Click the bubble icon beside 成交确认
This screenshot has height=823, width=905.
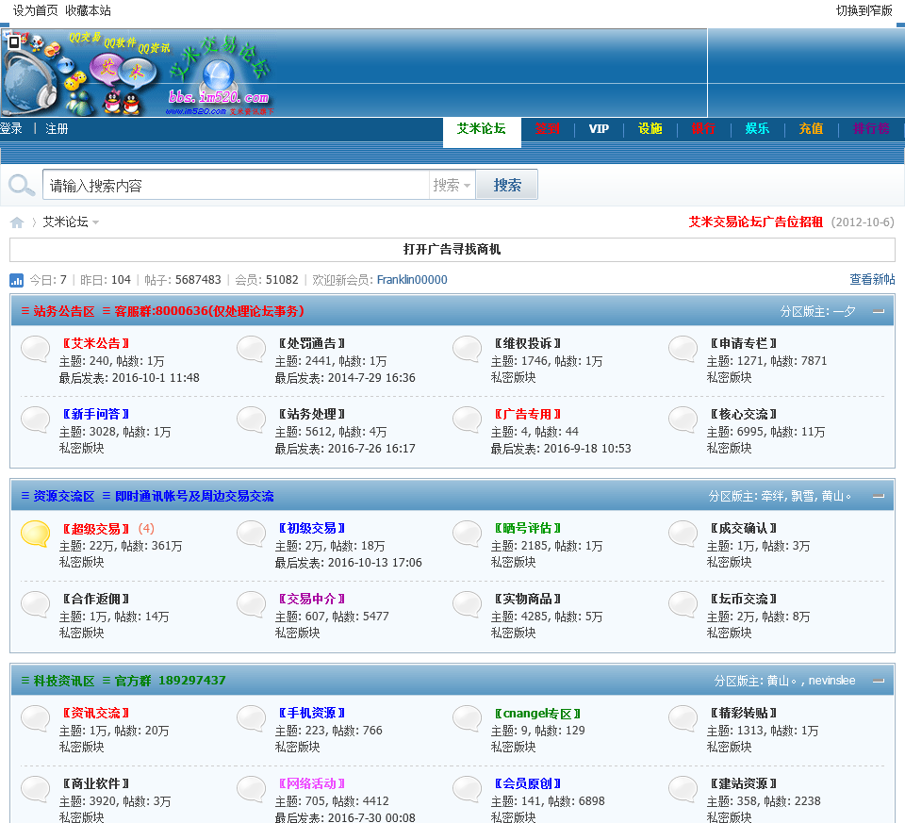(x=683, y=534)
